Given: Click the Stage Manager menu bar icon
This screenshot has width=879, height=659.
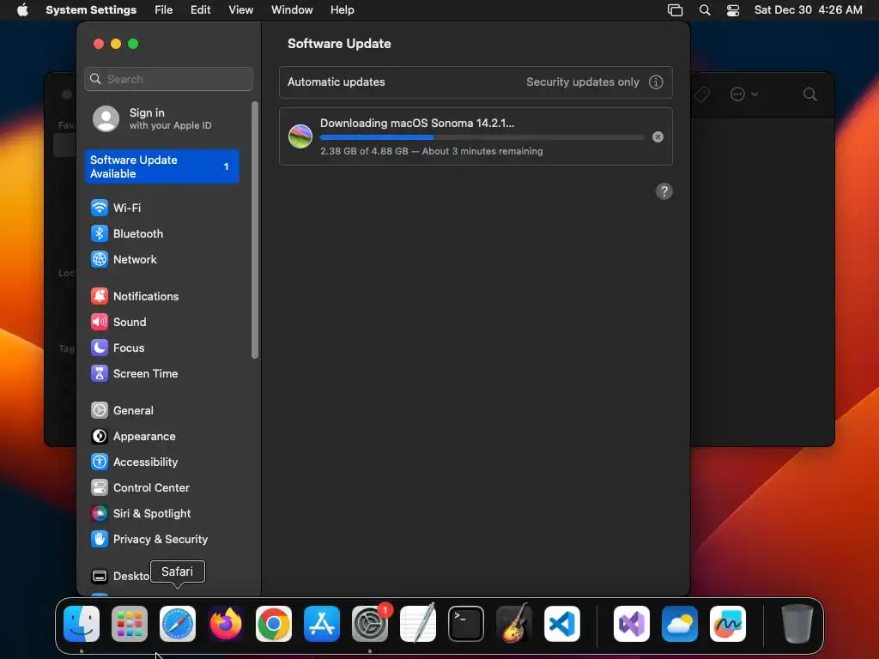Looking at the screenshot, I should (675, 10).
